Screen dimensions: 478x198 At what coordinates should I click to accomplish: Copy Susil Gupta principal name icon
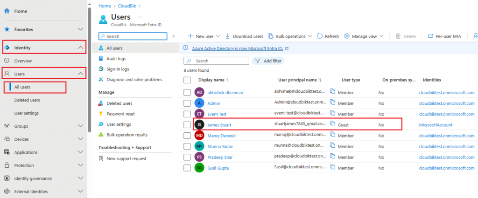coord(333,167)
